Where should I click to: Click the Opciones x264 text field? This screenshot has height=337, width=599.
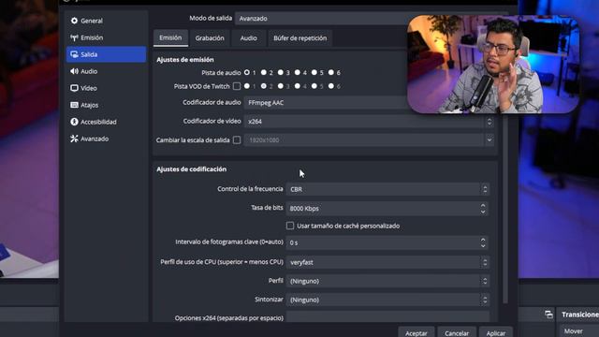pos(387,316)
